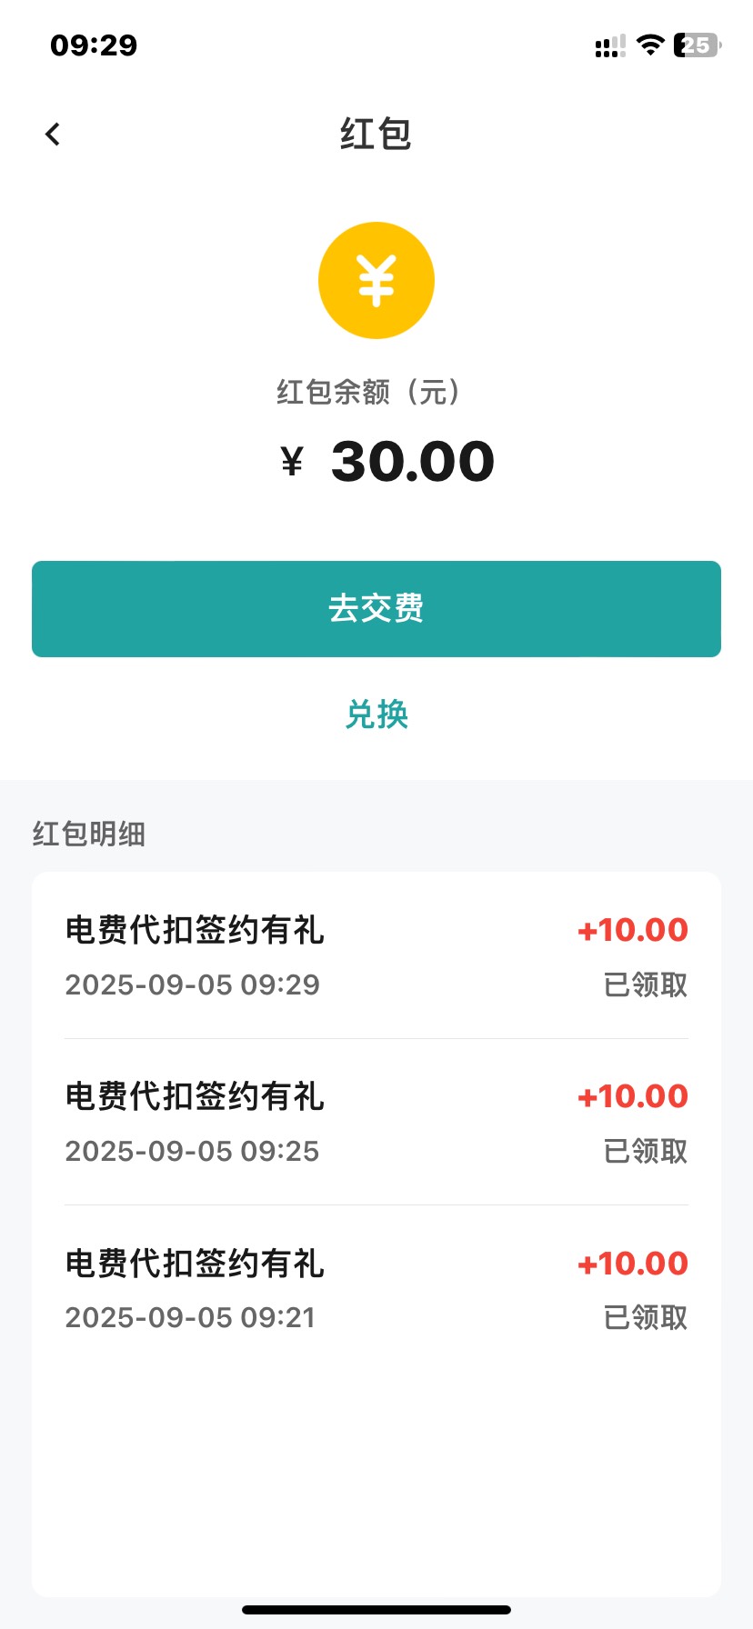Tap +10.00 amount on the 09:29 record
The width and height of the screenshot is (753, 1629).
coord(633,930)
